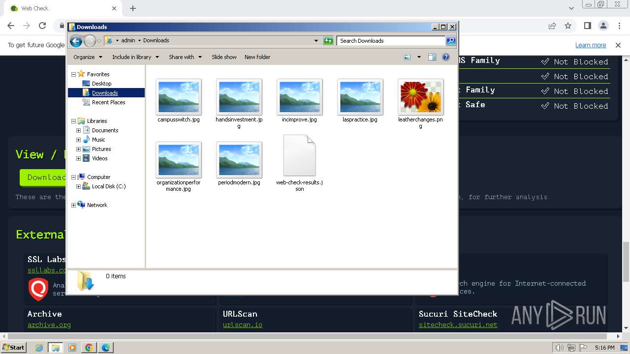The image size is (630, 354).
Task: Dismiss the Chrome notification bar
Action: pos(618,45)
